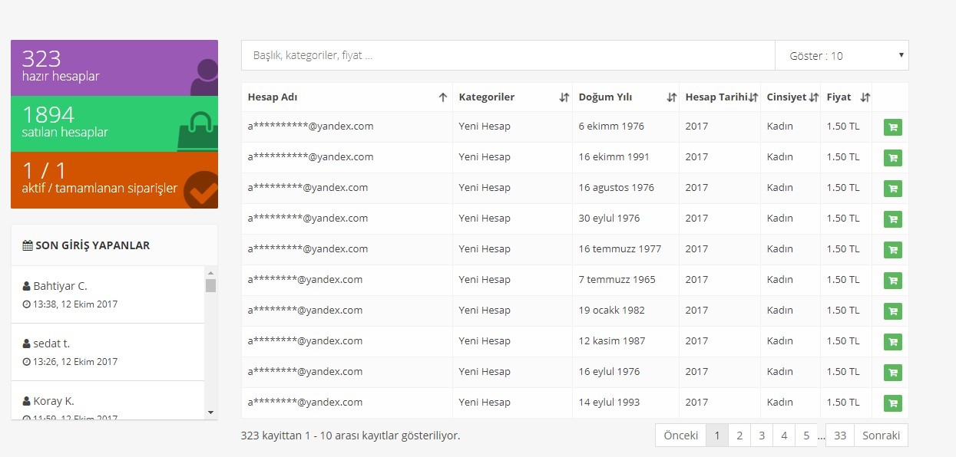Go to pagination page 5

click(805, 436)
